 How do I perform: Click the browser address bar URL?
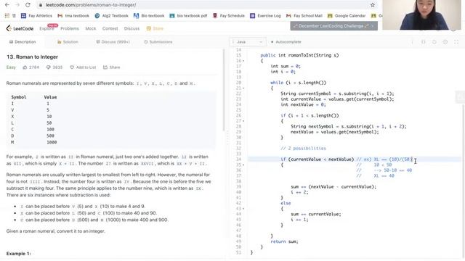[91, 5]
